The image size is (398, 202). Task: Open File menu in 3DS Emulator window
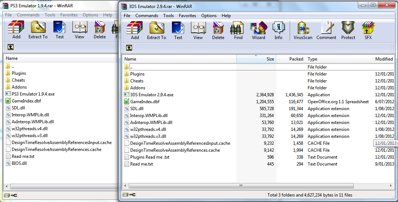pyautogui.click(x=127, y=15)
